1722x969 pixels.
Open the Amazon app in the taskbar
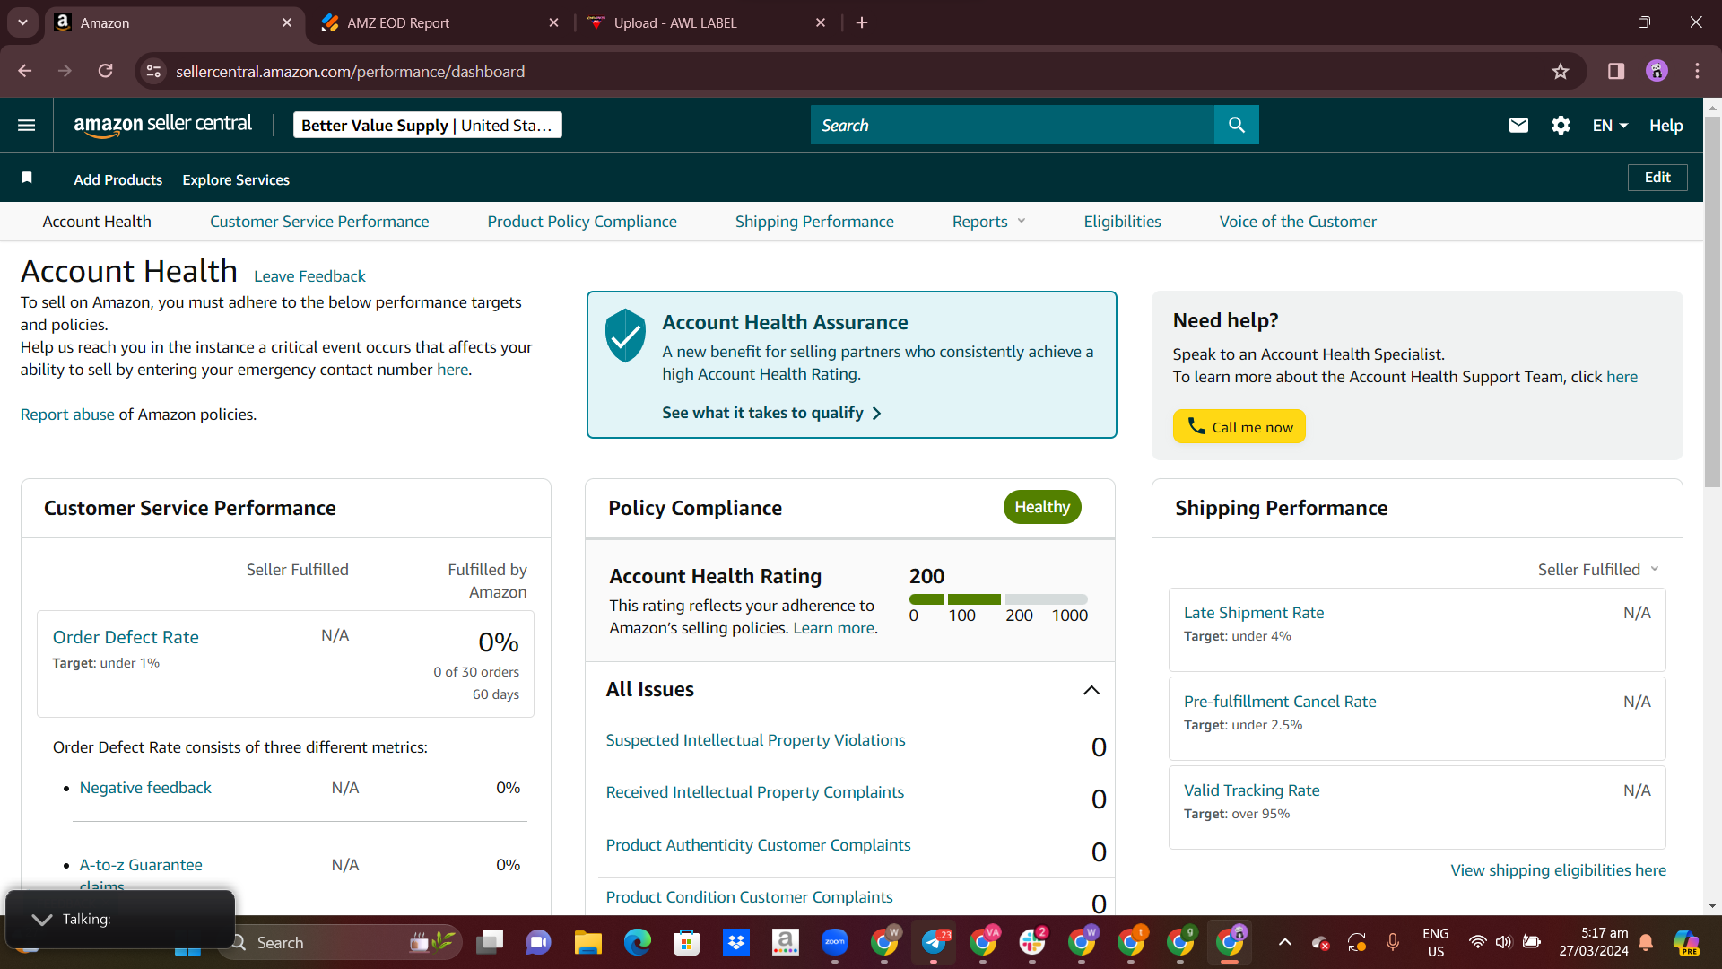coord(786,942)
